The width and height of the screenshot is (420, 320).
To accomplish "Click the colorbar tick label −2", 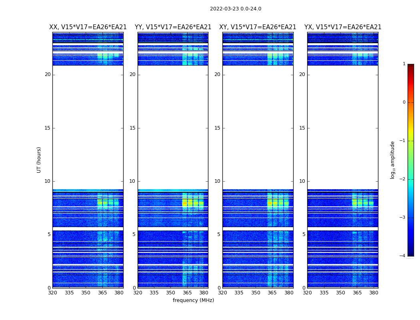I will click(402, 179).
